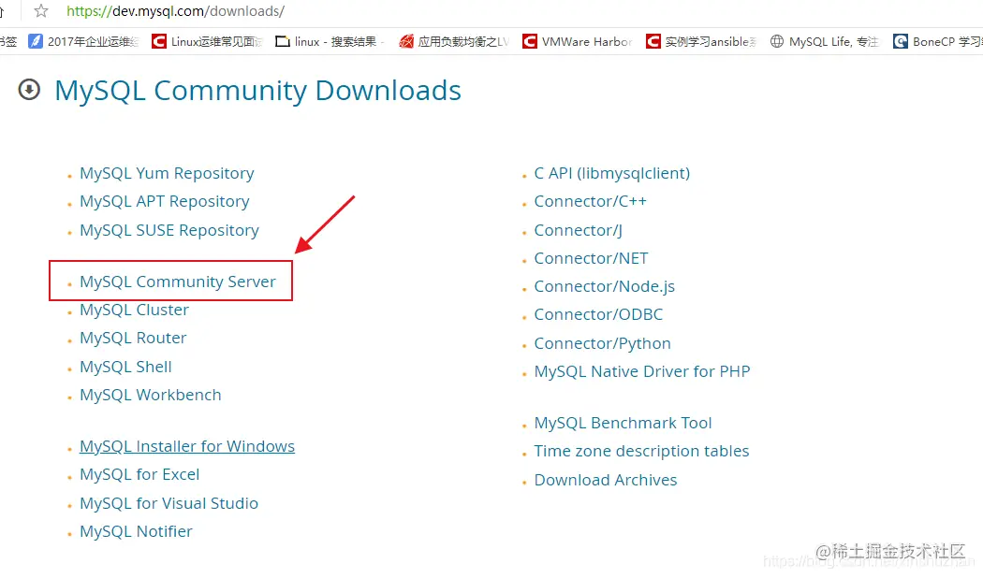Open MySQL Notifier link
The height and width of the screenshot is (578, 983).
[136, 531]
